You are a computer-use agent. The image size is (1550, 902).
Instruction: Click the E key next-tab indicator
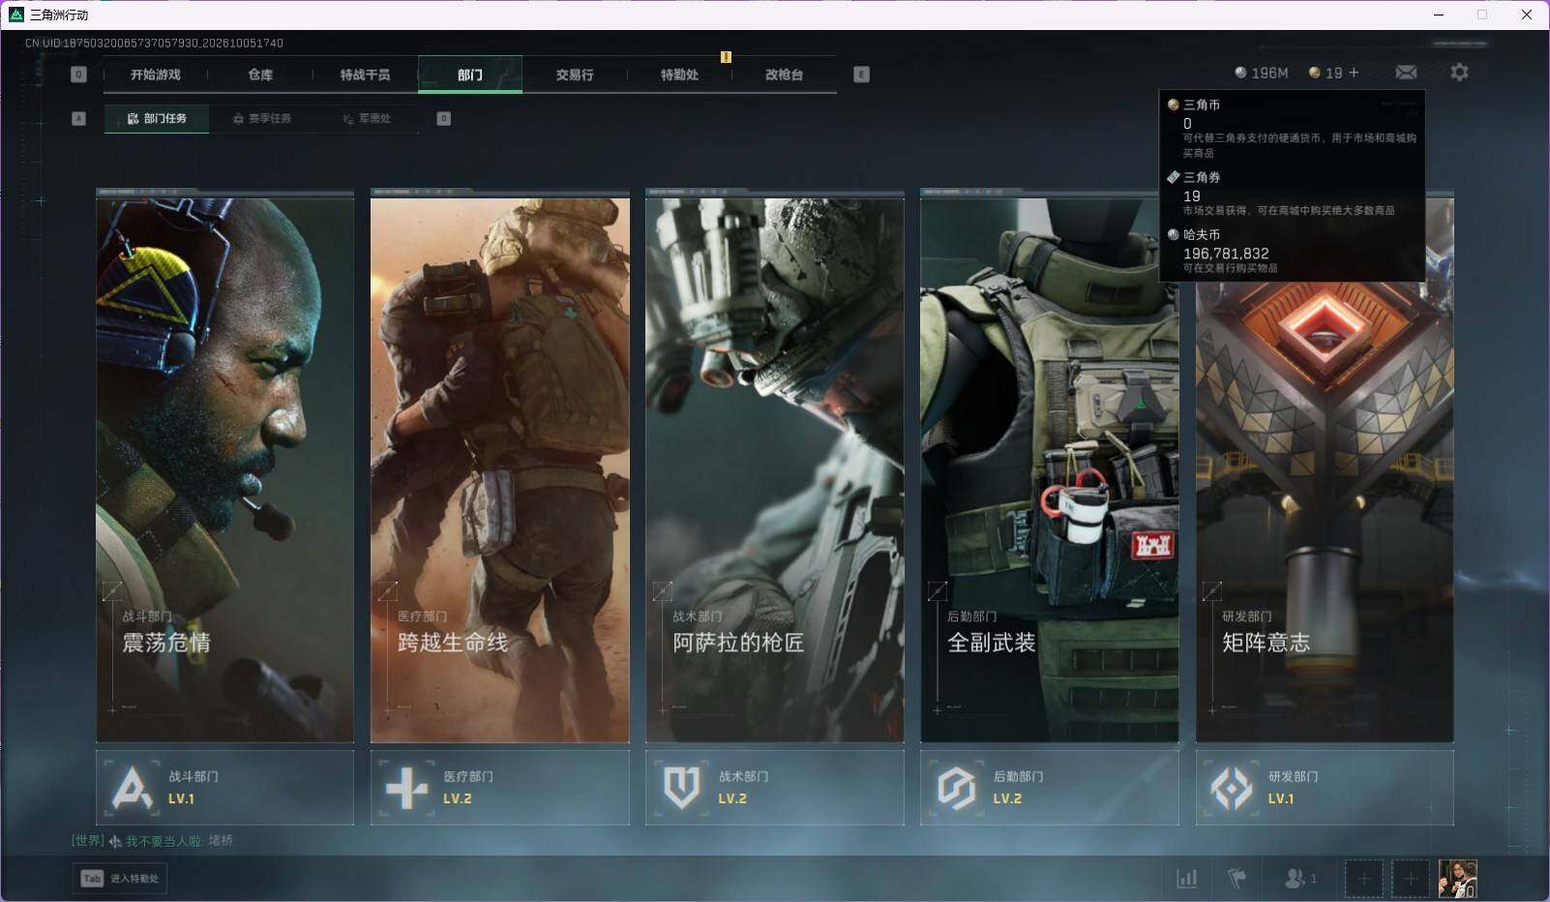click(x=861, y=75)
